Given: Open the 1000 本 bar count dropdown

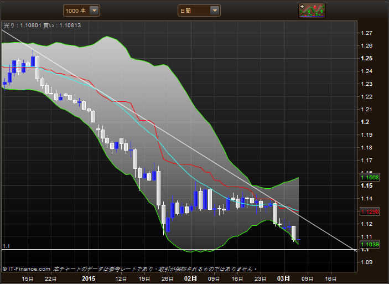Looking at the screenshot, I should click(x=82, y=11).
